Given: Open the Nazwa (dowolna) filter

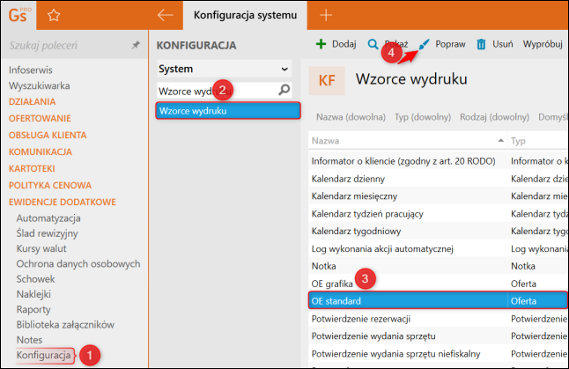Looking at the screenshot, I should tap(351, 116).
